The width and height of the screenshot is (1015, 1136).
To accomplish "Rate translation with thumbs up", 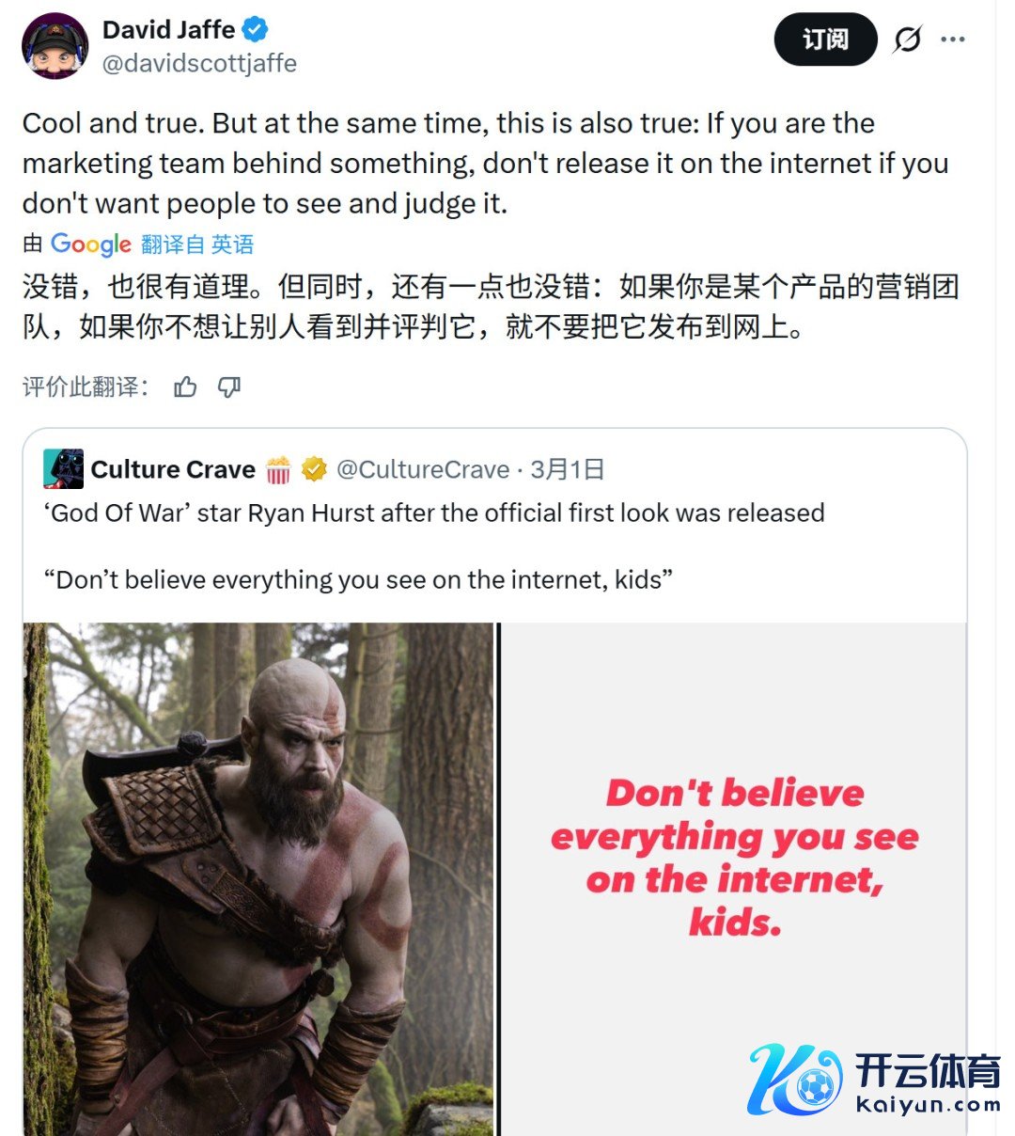I will [x=185, y=387].
